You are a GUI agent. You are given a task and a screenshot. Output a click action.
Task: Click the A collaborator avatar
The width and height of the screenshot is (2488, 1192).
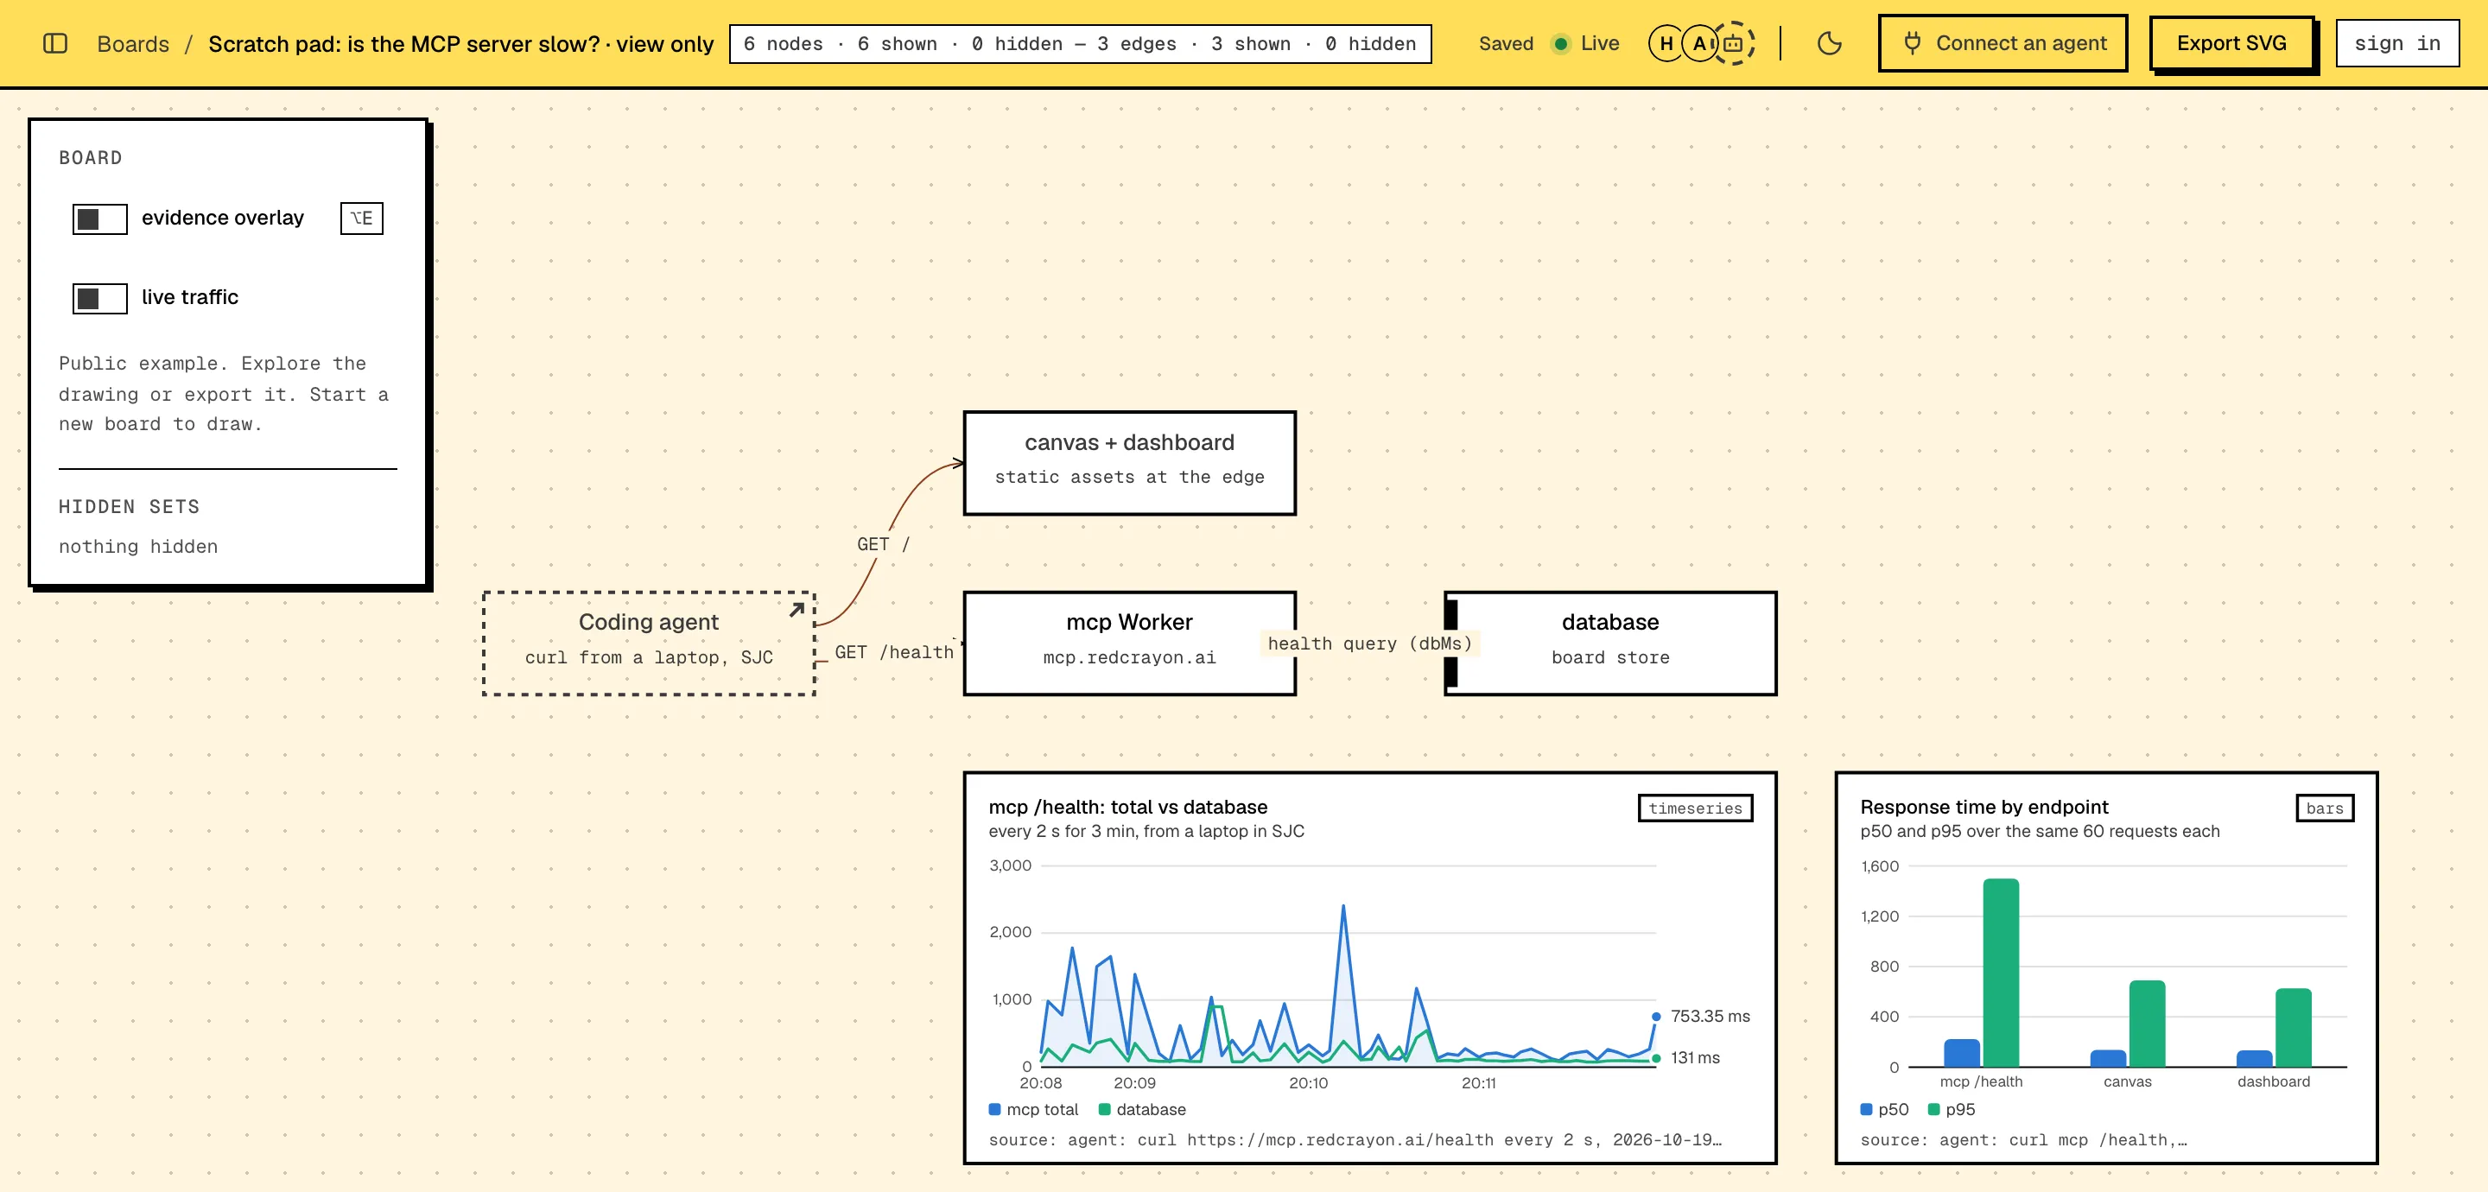[x=1699, y=43]
